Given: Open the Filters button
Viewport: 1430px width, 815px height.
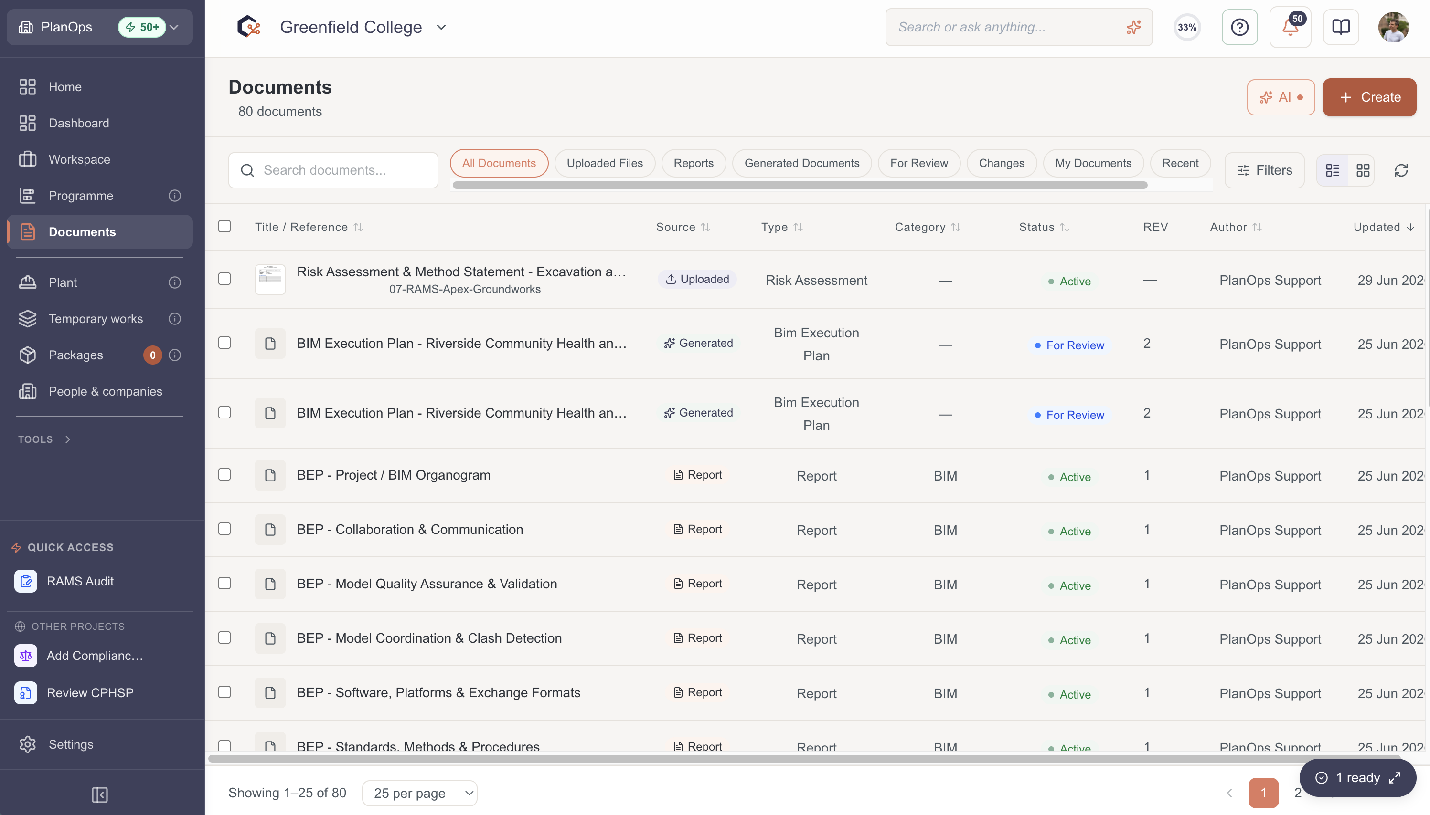Looking at the screenshot, I should point(1264,170).
